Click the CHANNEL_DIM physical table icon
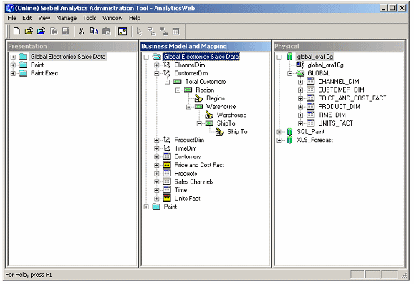This screenshot has width=414, height=284. [x=311, y=82]
